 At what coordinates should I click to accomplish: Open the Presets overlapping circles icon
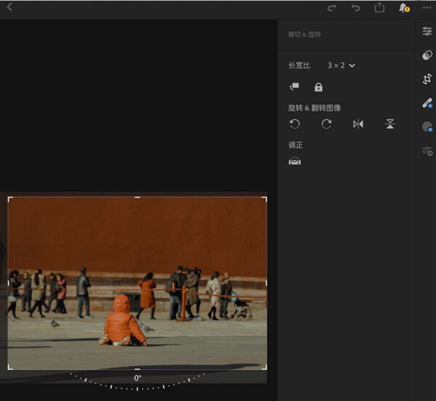click(x=427, y=55)
